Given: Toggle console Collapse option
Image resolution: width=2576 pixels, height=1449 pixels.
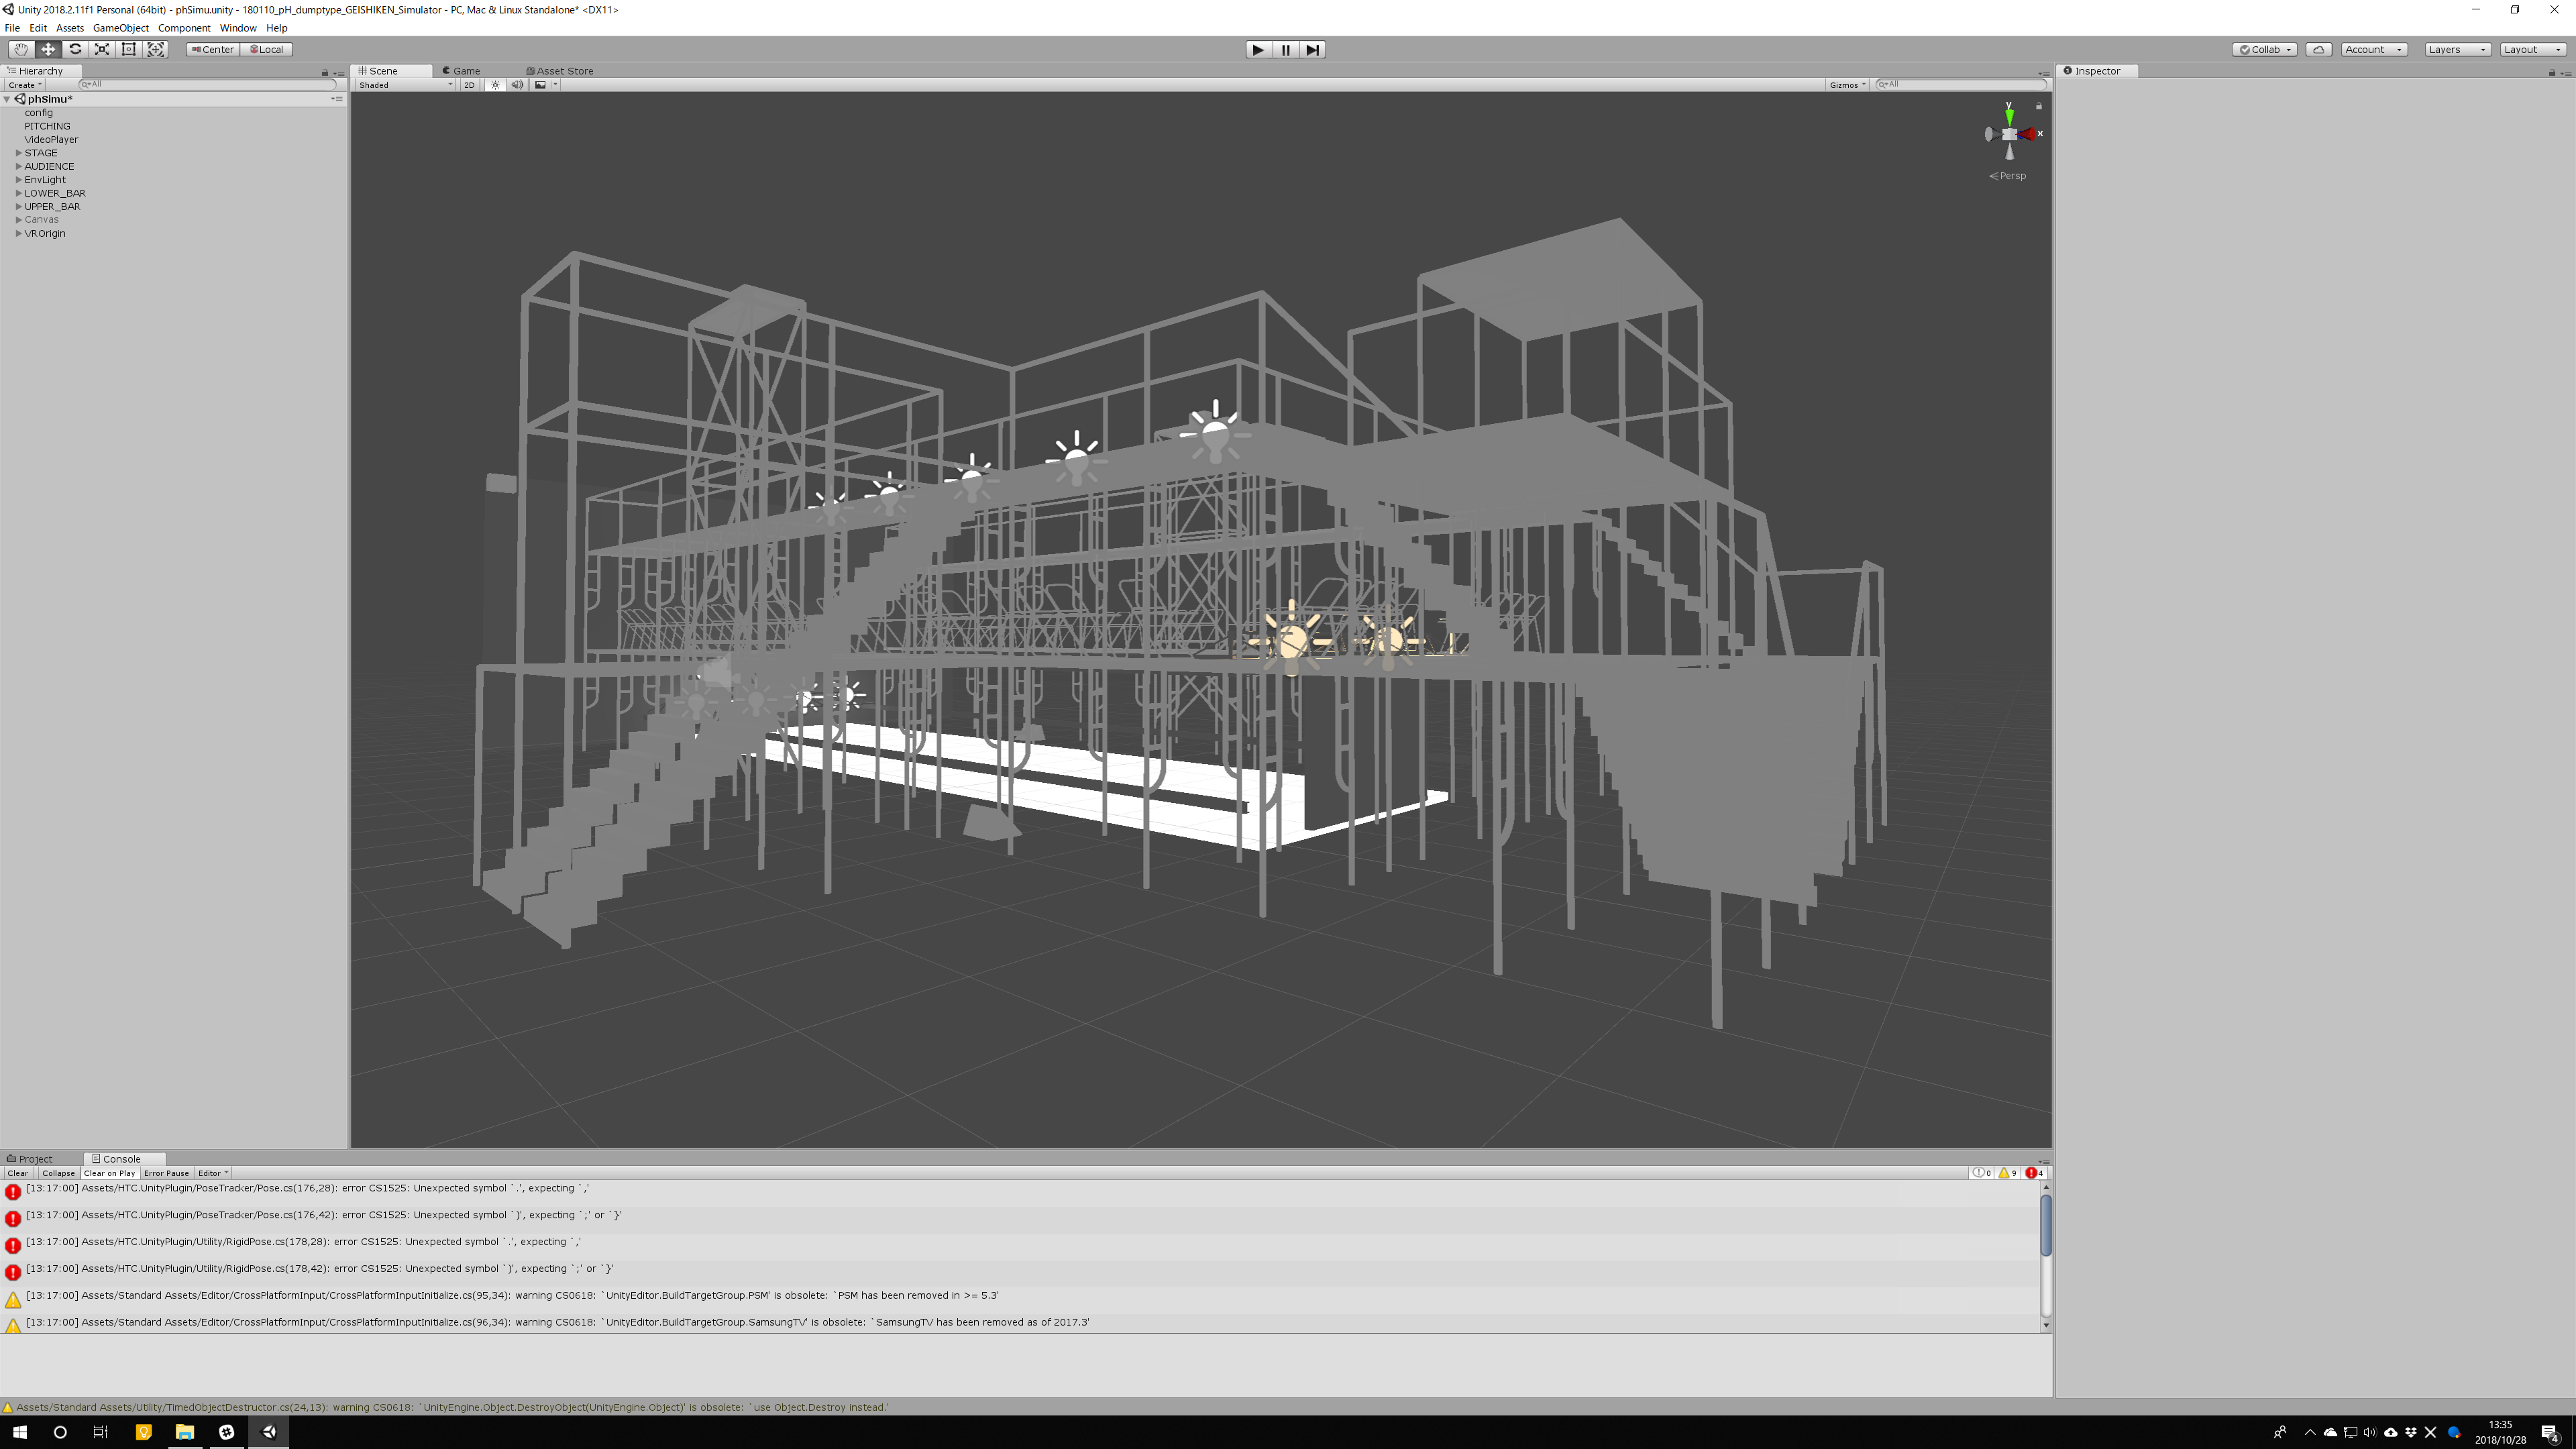Looking at the screenshot, I should point(58,1173).
